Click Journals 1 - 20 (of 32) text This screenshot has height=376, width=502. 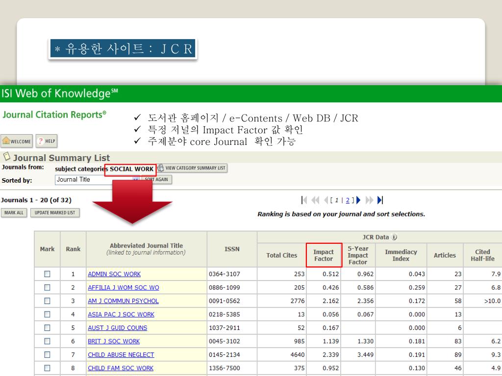coord(36,200)
